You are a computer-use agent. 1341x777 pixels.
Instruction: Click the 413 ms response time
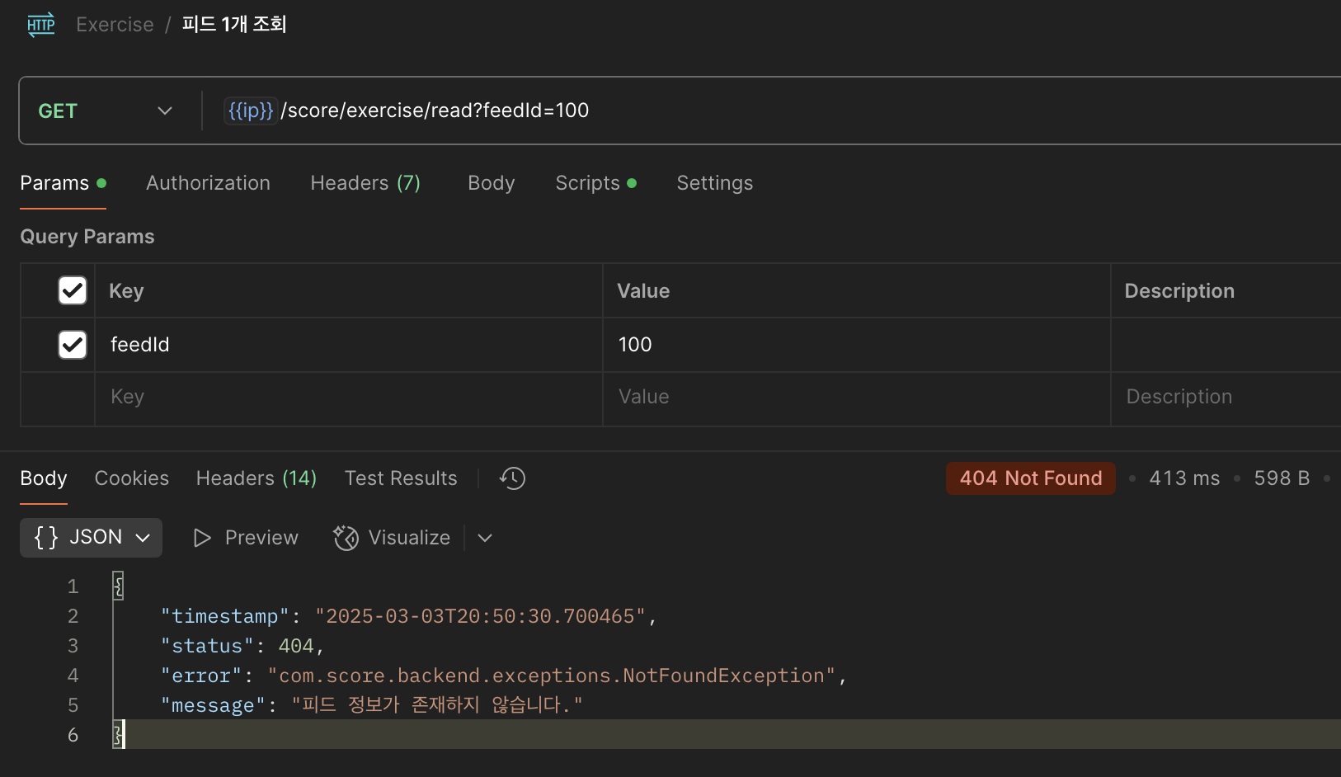pos(1184,478)
